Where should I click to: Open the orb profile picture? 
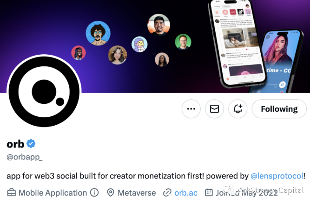point(44,92)
